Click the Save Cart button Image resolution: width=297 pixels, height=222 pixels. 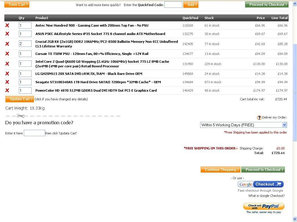[17, 5]
